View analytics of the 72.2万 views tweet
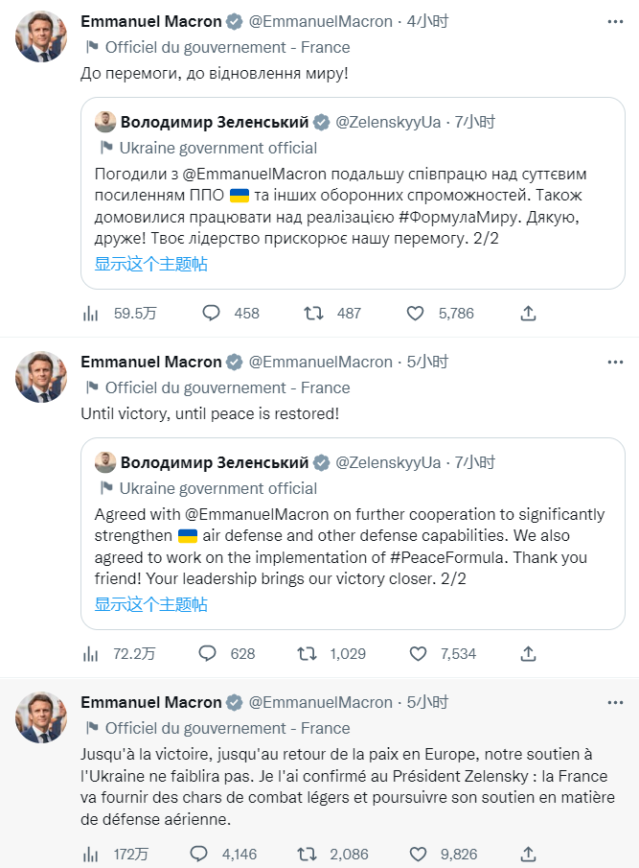The image size is (639, 868). 91,653
